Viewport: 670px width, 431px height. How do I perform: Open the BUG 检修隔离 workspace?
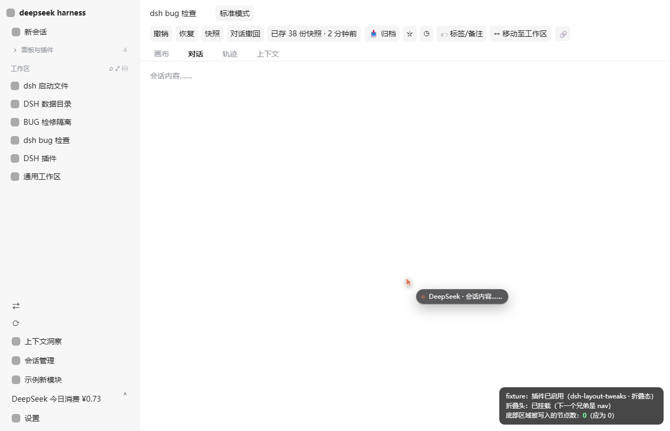click(69, 122)
